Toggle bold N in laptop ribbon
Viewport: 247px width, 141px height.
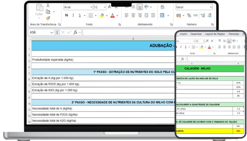(x=67, y=15)
